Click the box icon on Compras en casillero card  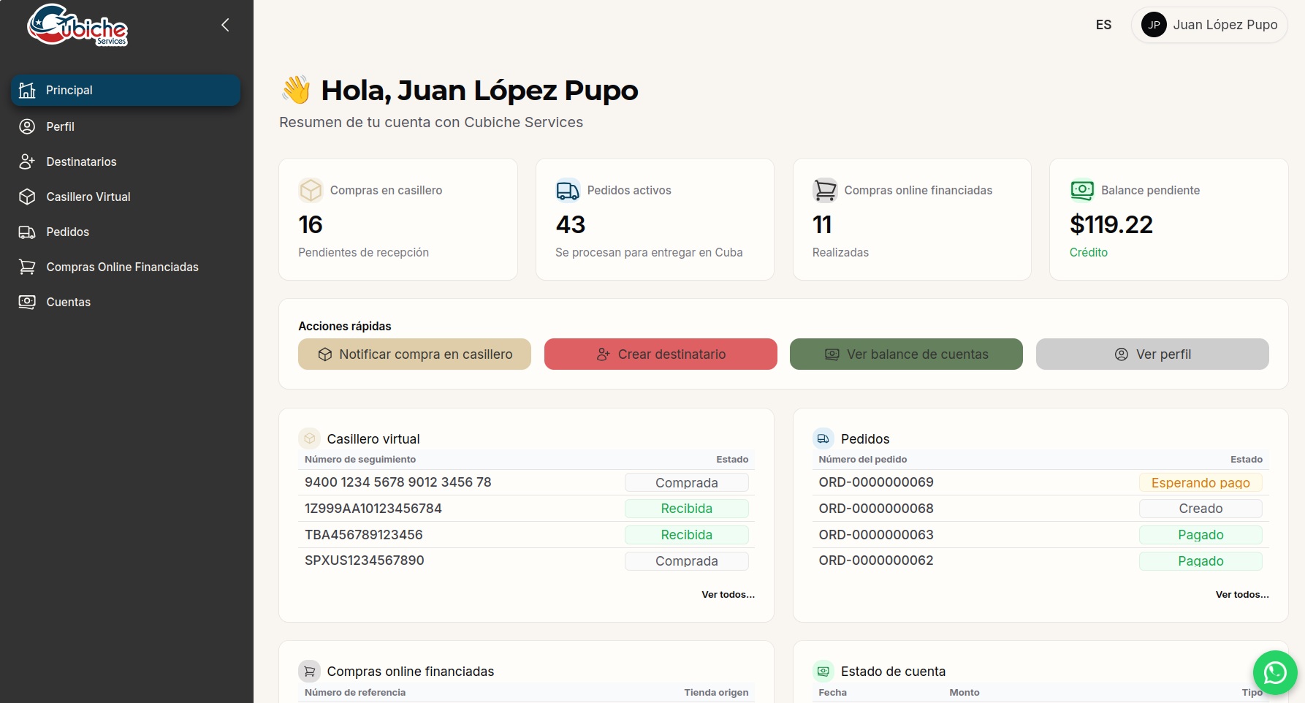[x=311, y=190]
